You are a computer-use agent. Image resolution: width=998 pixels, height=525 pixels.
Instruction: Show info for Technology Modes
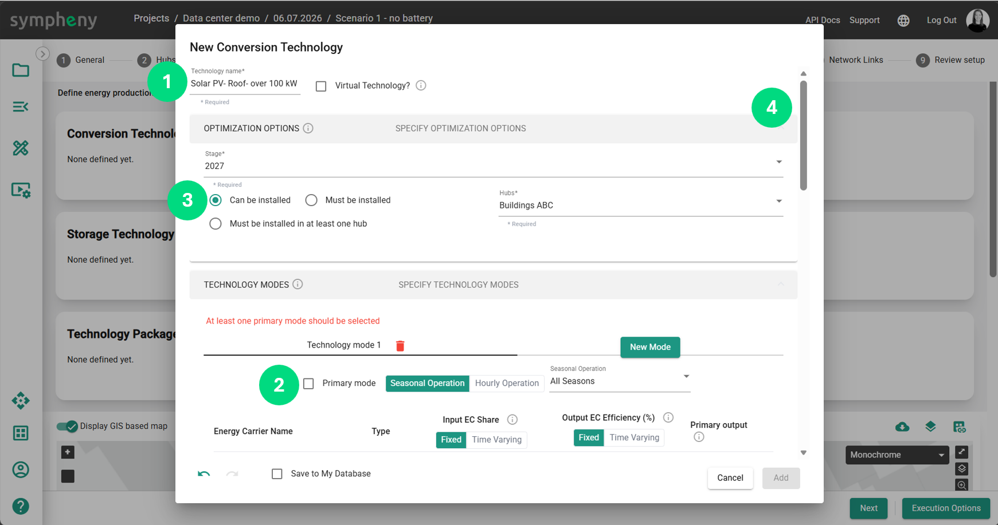(x=298, y=284)
